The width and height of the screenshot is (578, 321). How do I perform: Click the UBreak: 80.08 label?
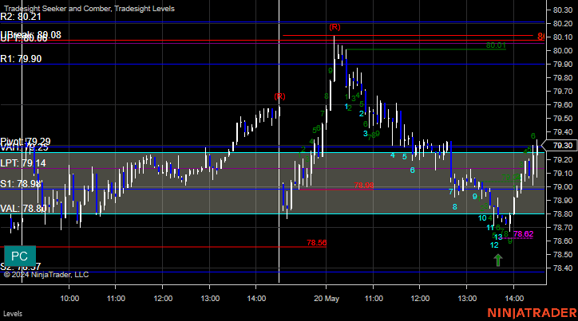pos(30,34)
